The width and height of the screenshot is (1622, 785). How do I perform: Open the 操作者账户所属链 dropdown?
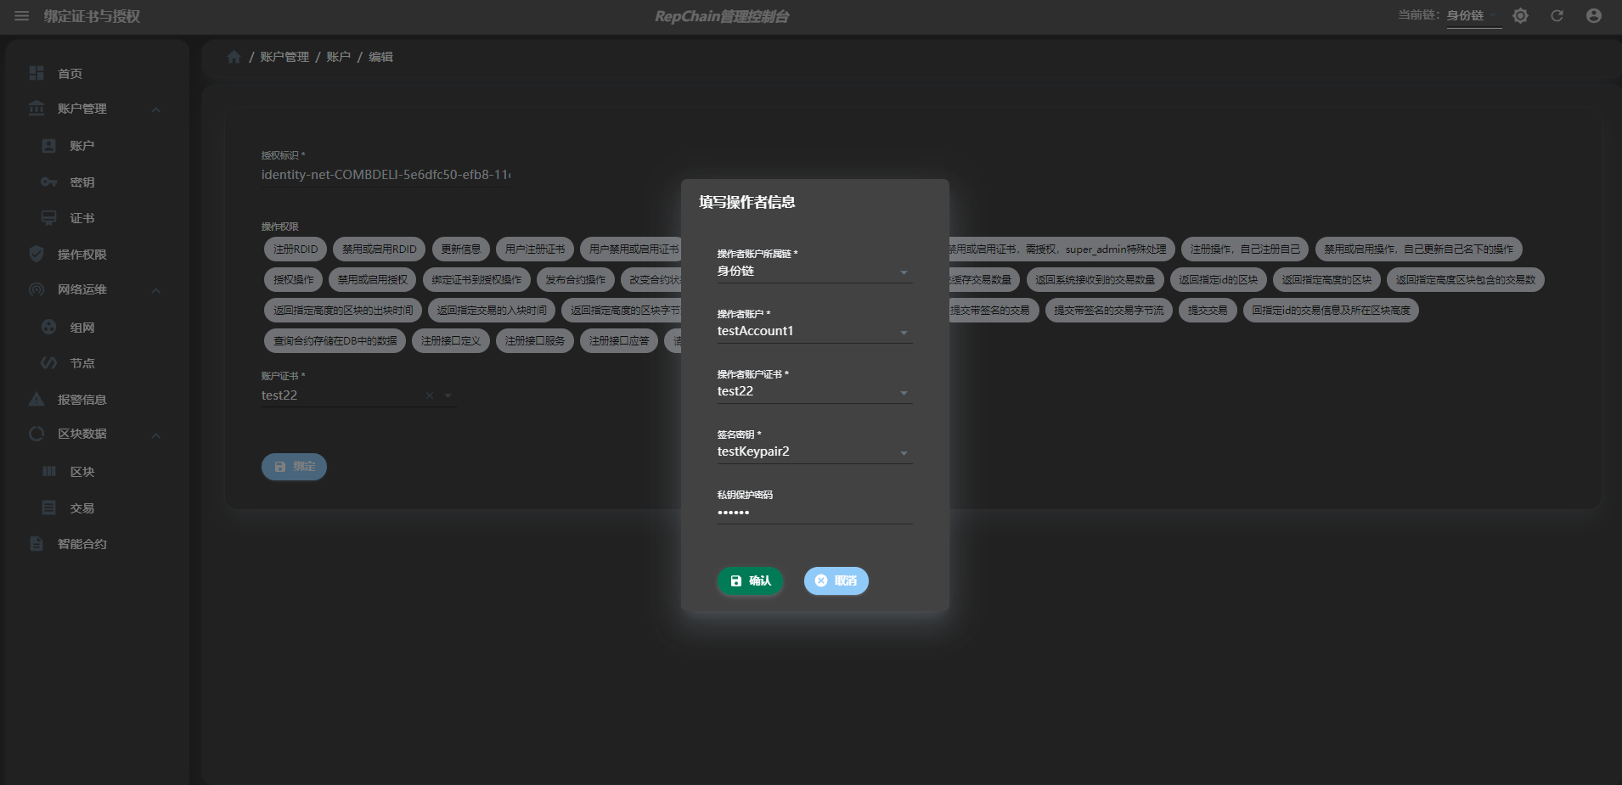(814, 272)
